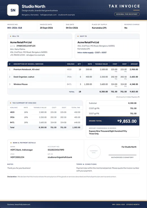Click the For Studio North signature label
This screenshot has width=147, height=208.
coord(129,147)
